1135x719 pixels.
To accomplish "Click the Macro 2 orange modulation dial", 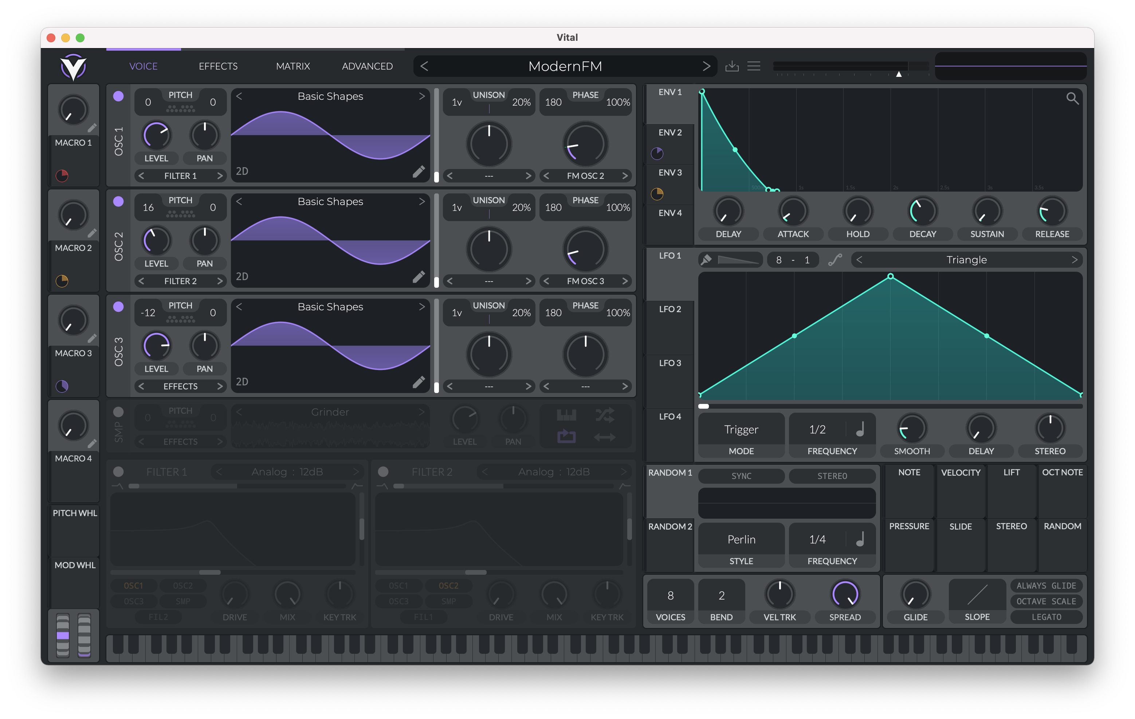I will point(62,281).
